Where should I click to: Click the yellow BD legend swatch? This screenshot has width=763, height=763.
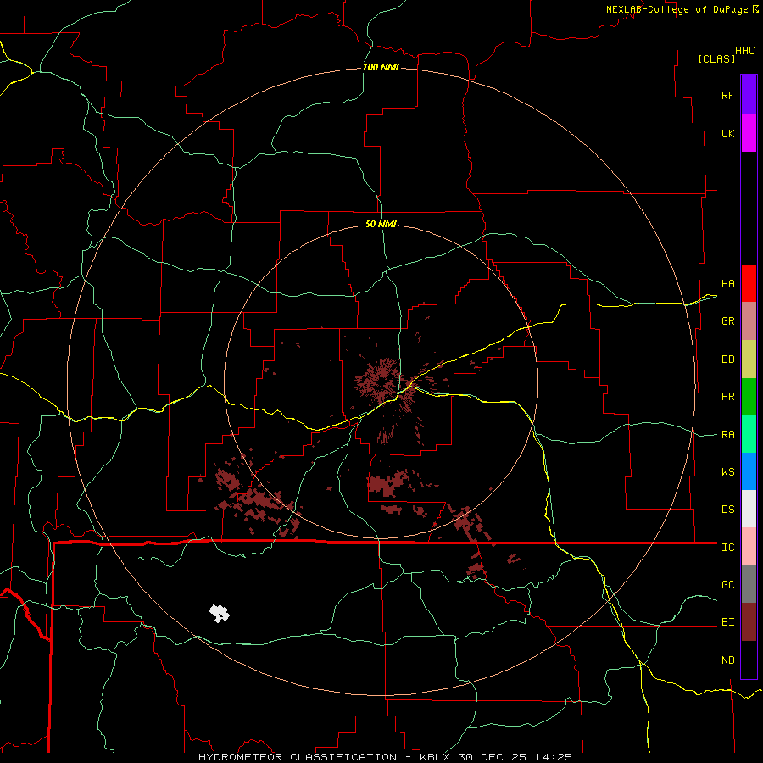[x=749, y=359]
